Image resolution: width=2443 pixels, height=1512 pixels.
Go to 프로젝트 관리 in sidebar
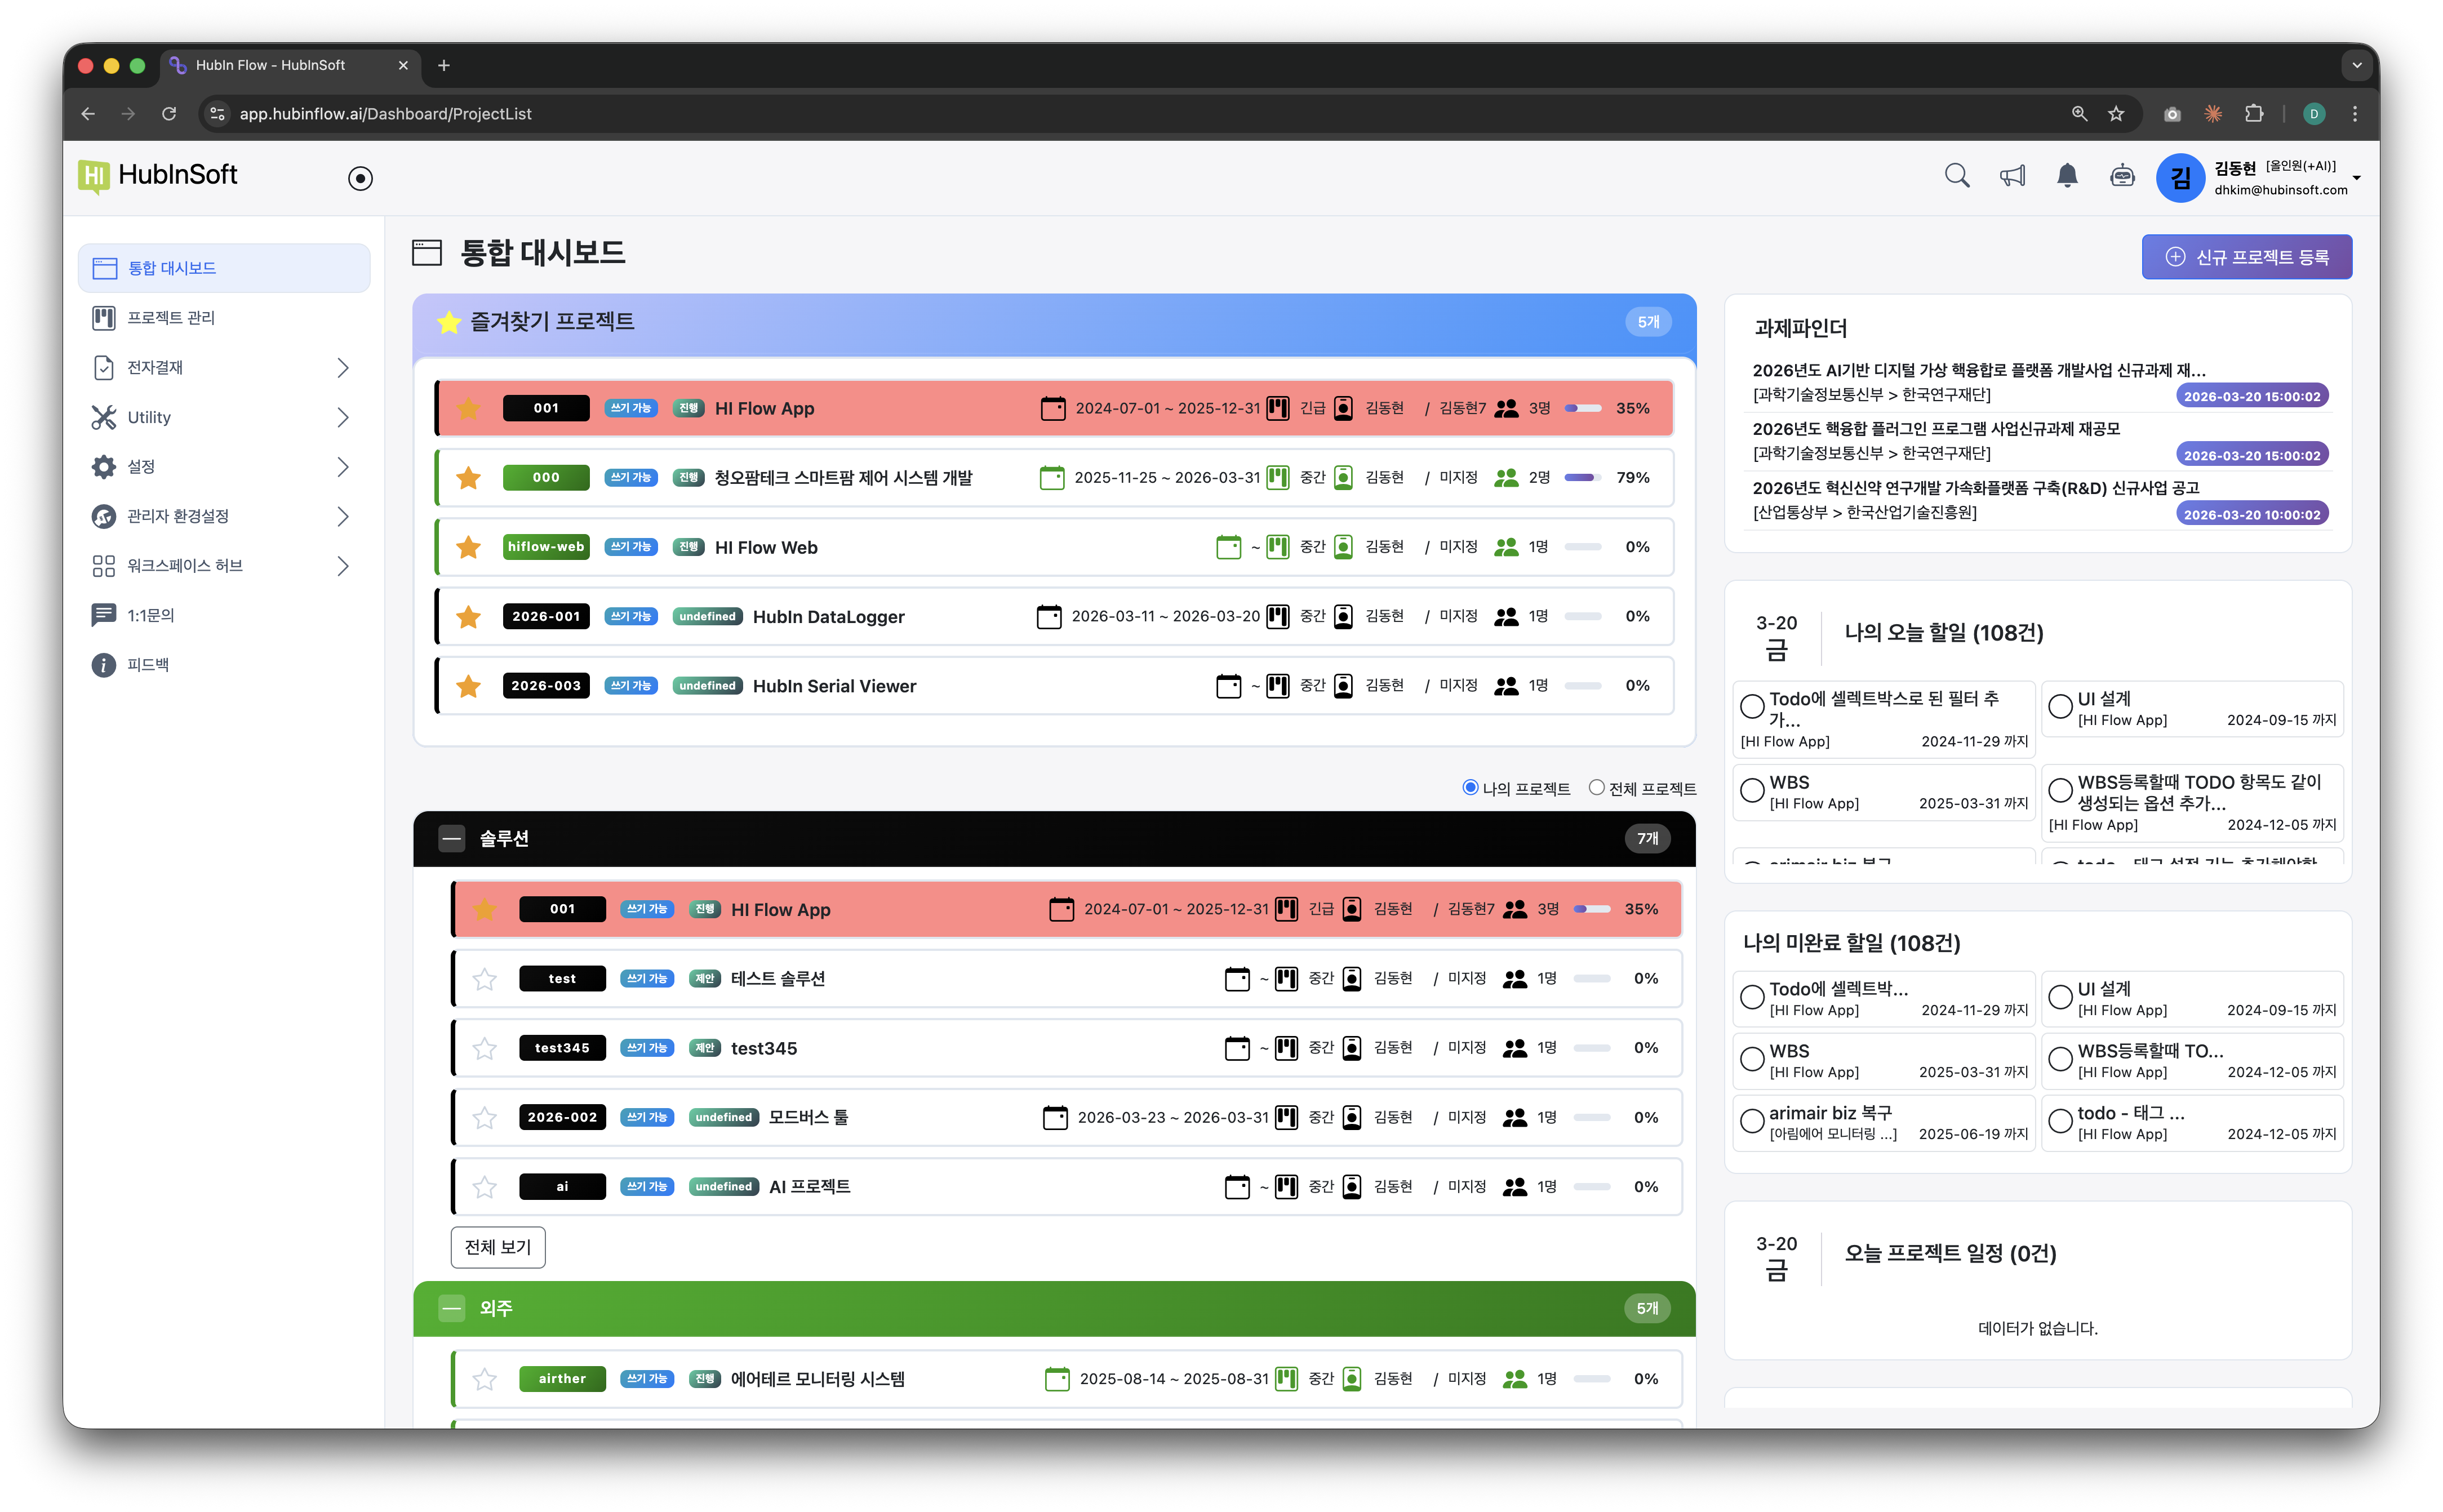[171, 318]
